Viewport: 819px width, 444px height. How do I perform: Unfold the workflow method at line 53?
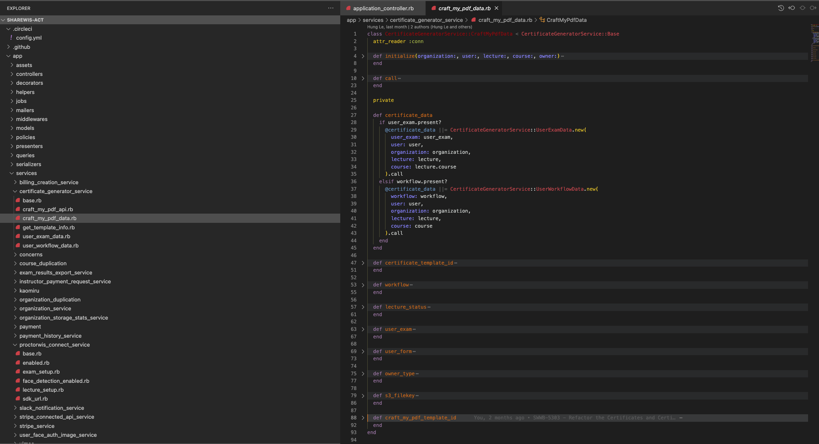tap(363, 285)
